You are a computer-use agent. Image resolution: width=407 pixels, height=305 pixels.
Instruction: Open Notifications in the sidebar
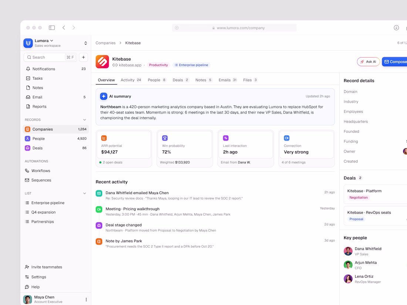(x=56, y=69)
